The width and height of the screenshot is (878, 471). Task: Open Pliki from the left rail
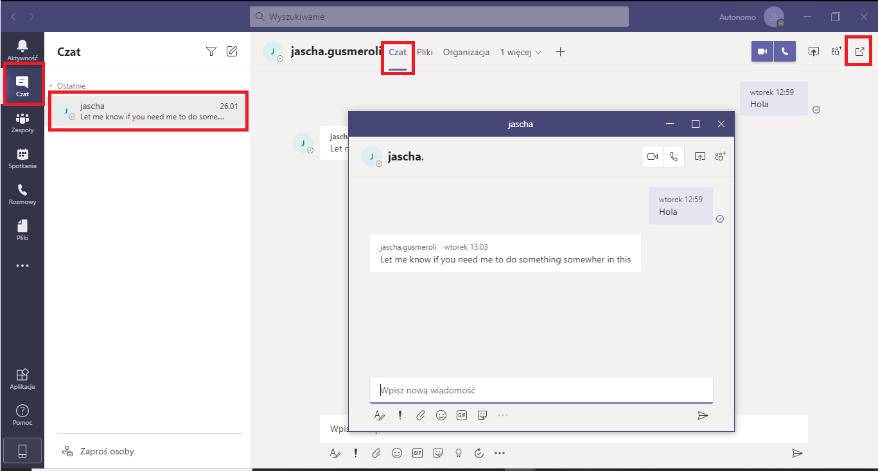22,230
